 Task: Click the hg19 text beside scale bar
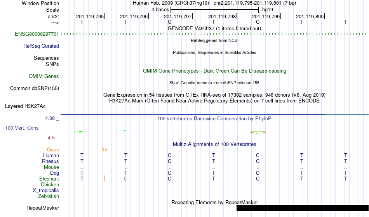click(x=268, y=10)
